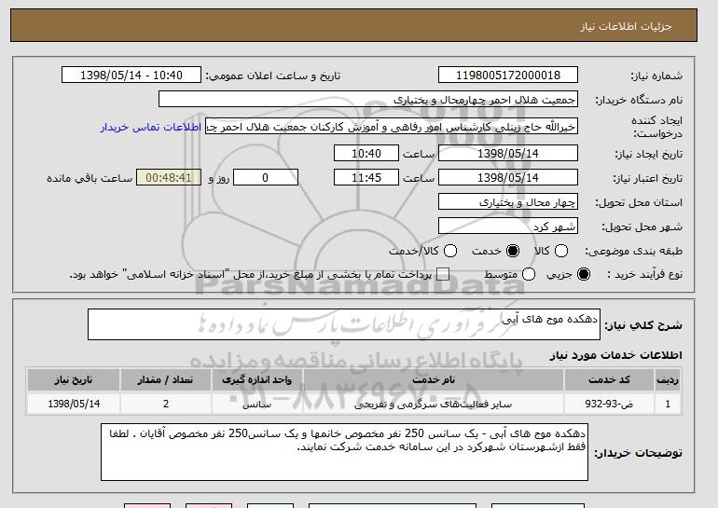Image resolution: width=718 pixels, height=508 pixels.
Task: Click the creation time field 10:40
Action: [366, 153]
